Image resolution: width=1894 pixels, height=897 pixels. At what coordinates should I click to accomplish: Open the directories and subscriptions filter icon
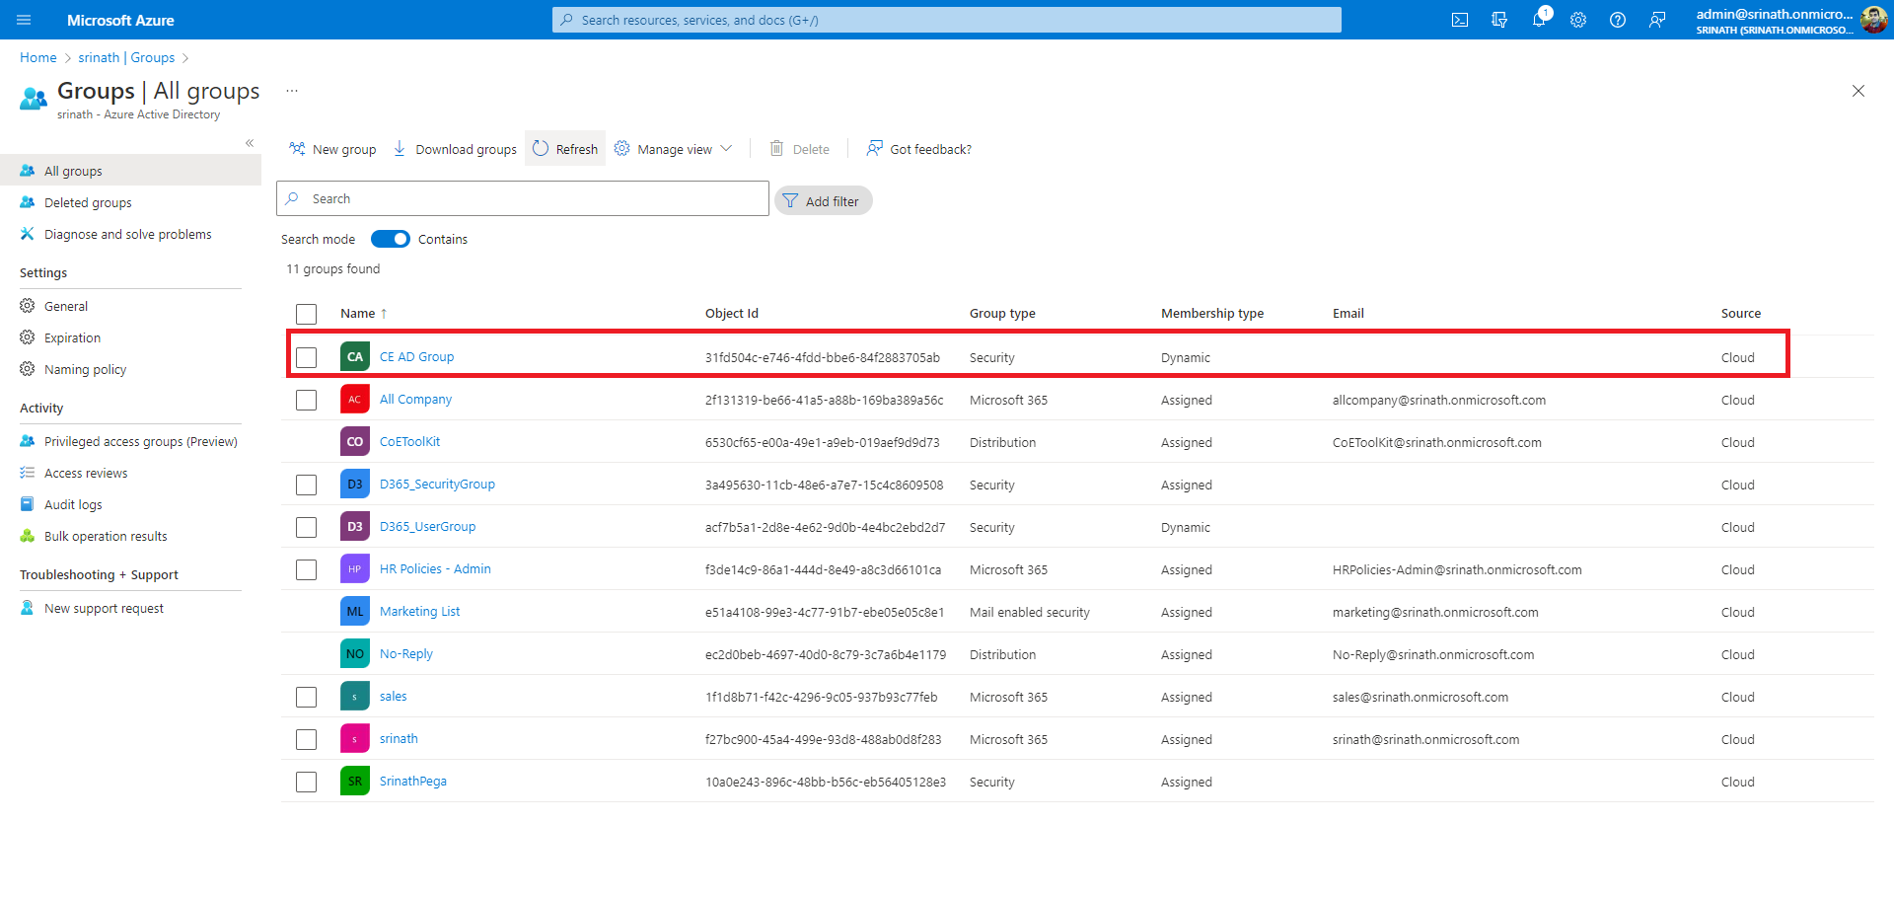click(x=1499, y=20)
